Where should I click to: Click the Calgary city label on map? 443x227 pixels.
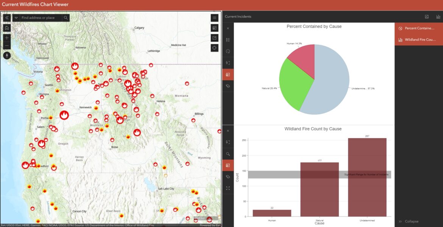(139, 28)
